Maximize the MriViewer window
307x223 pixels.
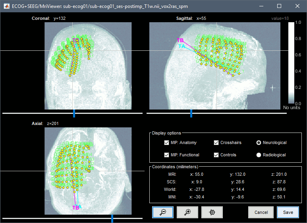[279, 6]
